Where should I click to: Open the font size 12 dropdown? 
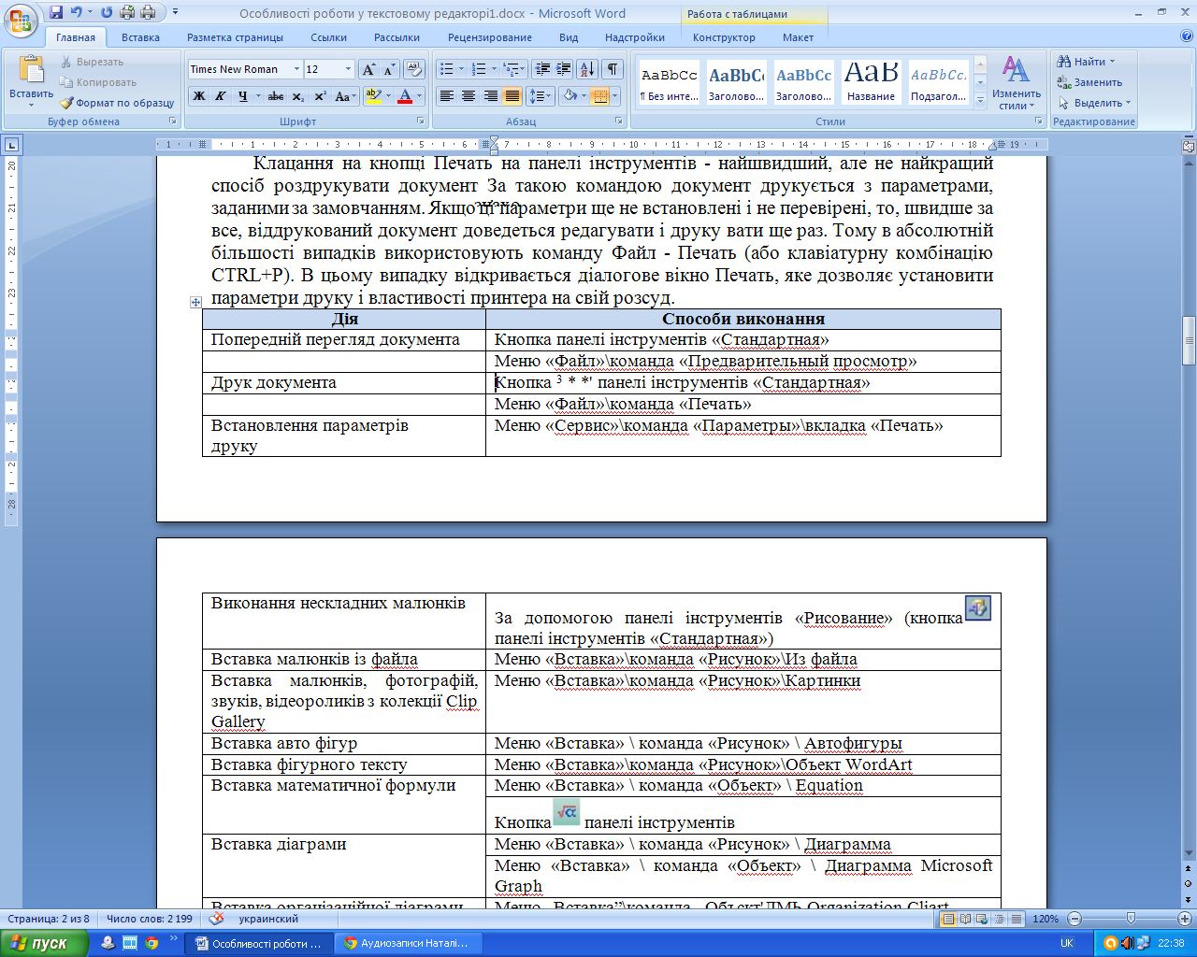pyautogui.click(x=348, y=69)
